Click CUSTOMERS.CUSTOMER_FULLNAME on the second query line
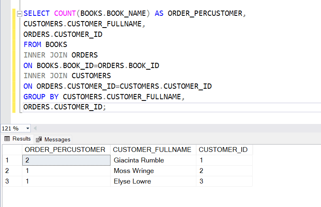The width and height of the screenshot is (321, 207). point(83,24)
